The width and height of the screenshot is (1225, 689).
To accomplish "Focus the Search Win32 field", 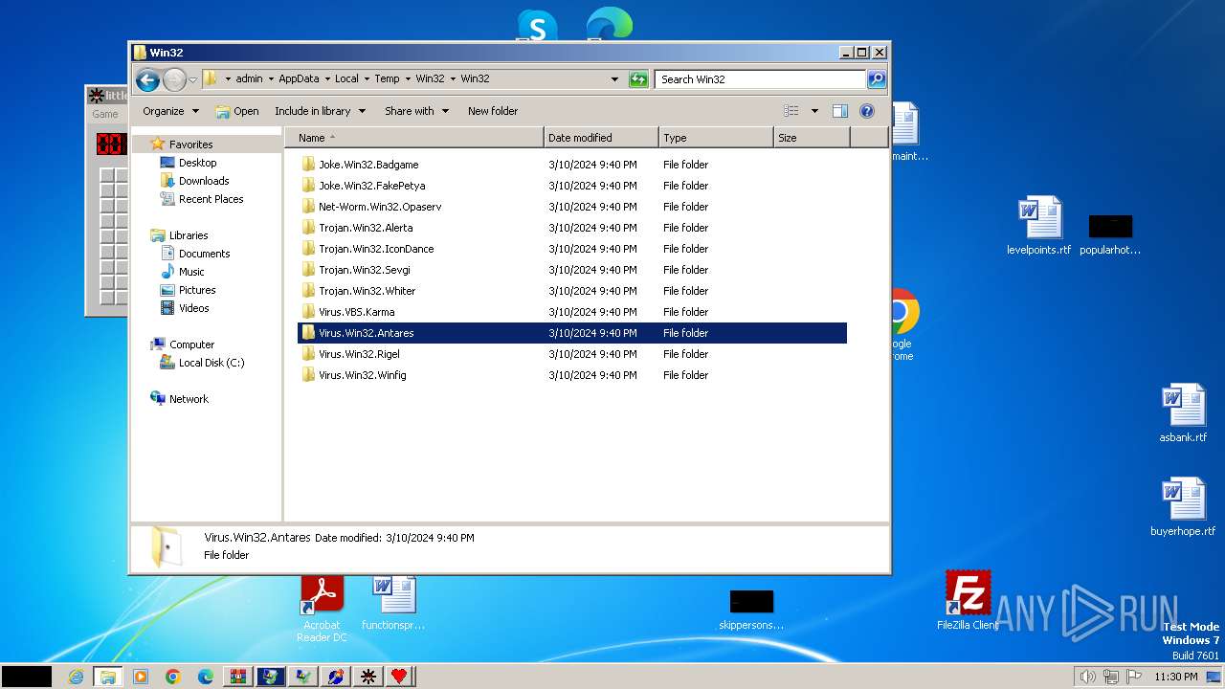I will (x=761, y=79).
